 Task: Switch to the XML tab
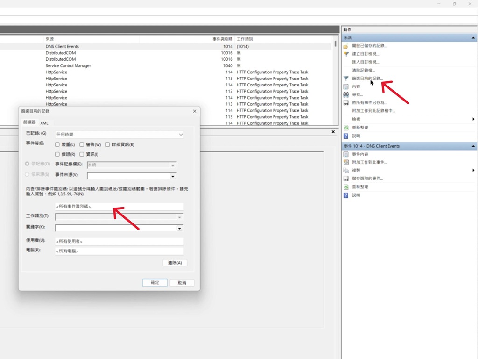[44, 123]
